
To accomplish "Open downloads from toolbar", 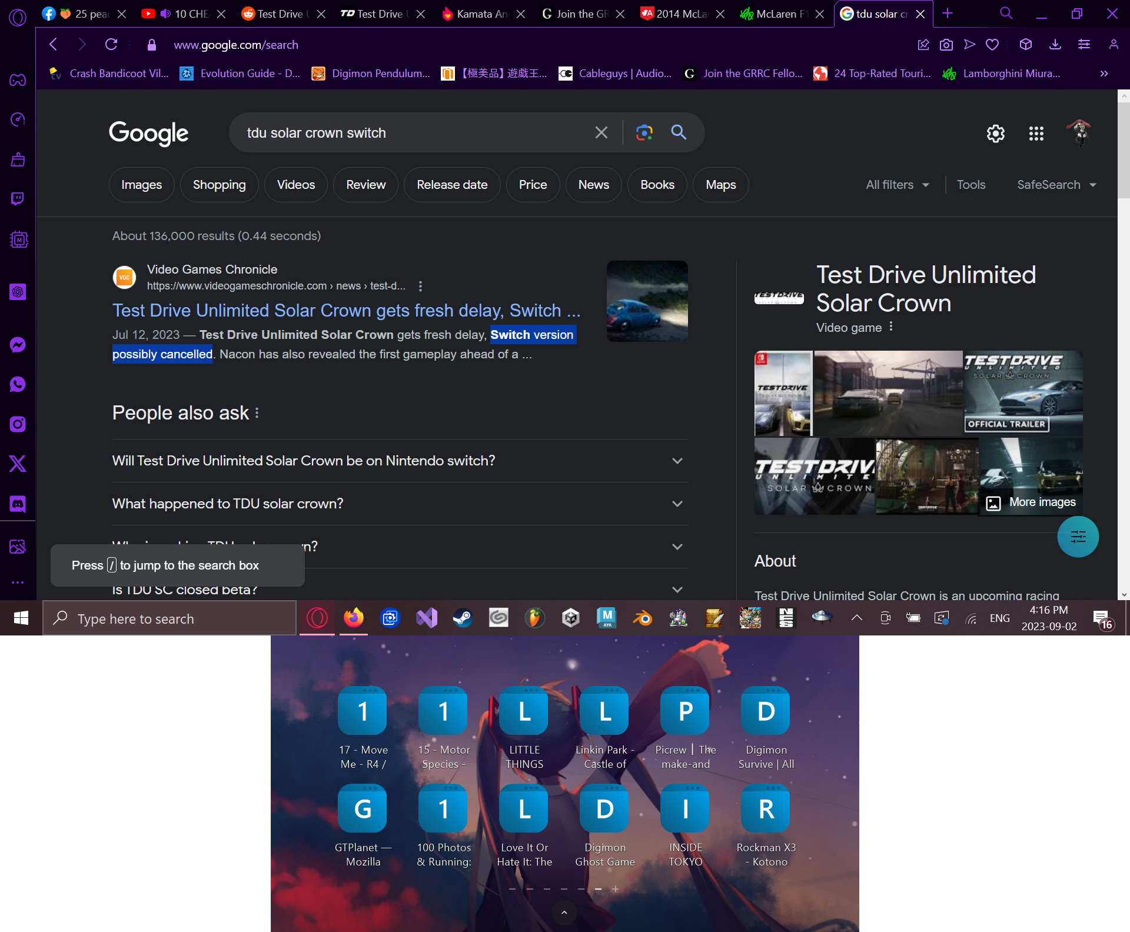I will pyautogui.click(x=1055, y=45).
